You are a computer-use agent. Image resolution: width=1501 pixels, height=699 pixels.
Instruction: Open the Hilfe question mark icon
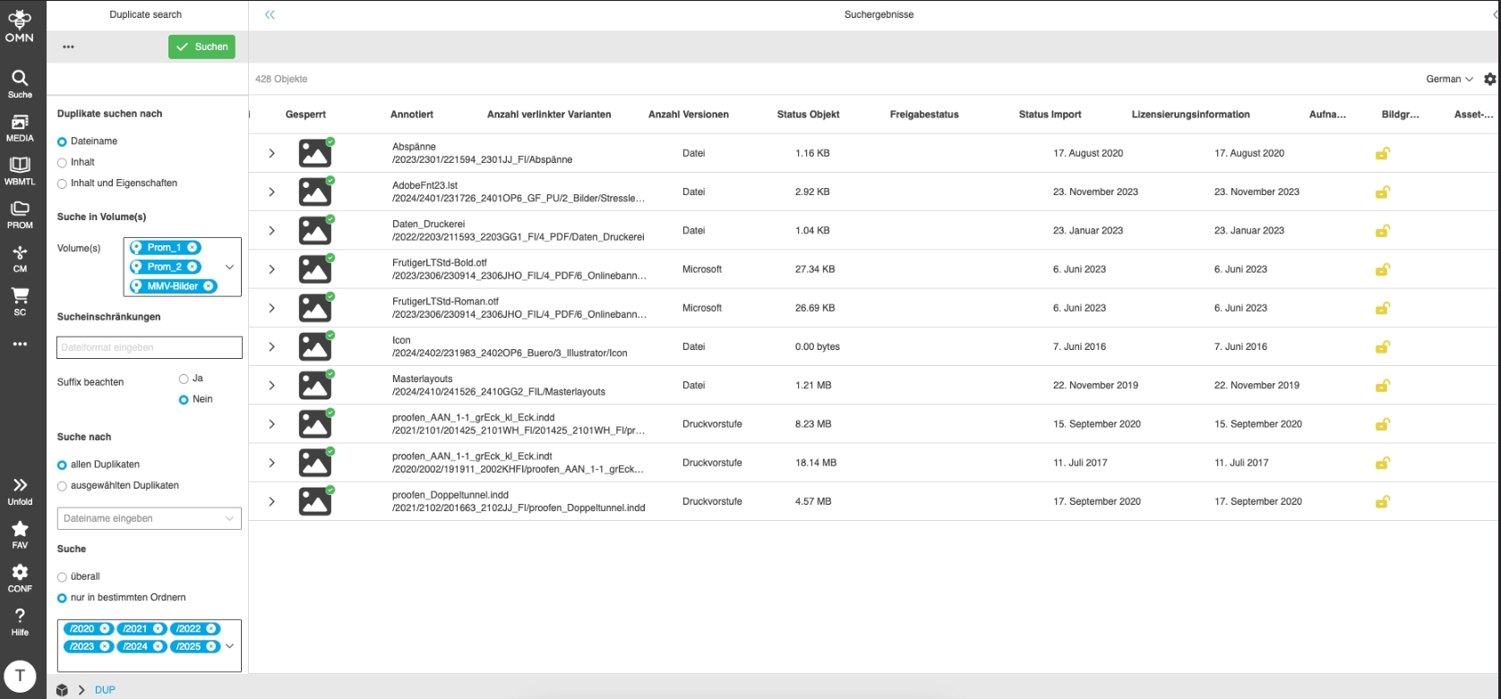click(20, 621)
